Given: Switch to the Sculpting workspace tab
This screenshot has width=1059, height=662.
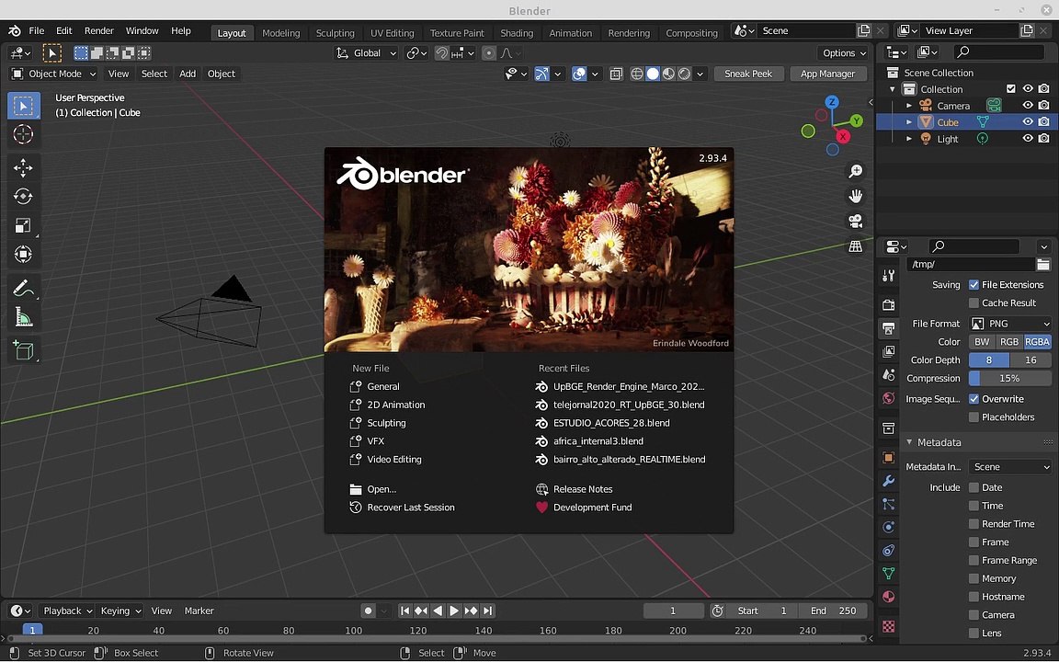Looking at the screenshot, I should [335, 33].
